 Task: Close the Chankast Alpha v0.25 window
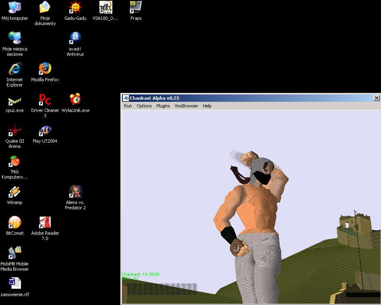(x=377, y=98)
